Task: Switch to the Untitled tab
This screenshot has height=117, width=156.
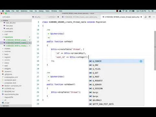Action: pyautogui.click(x=52, y=17)
